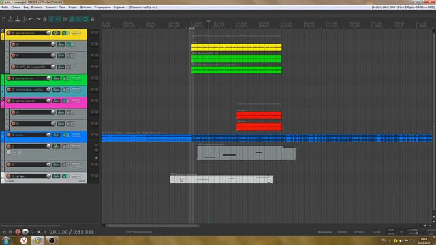Click volume knob on pink group track

[x=48, y=101]
